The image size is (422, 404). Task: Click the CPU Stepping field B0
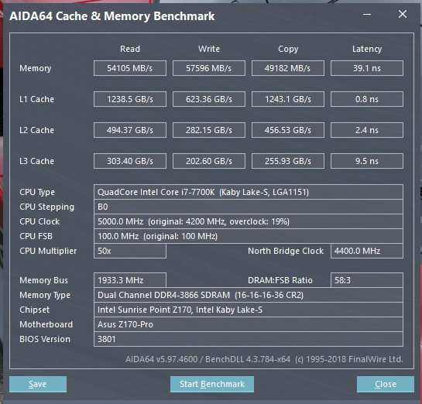249,207
